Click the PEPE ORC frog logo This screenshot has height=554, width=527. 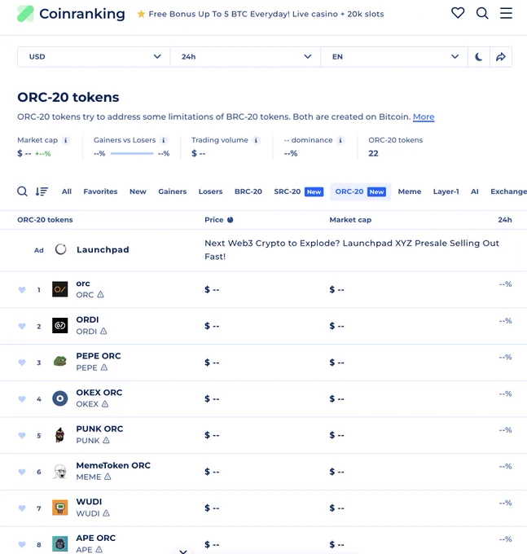click(x=60, y=362)
